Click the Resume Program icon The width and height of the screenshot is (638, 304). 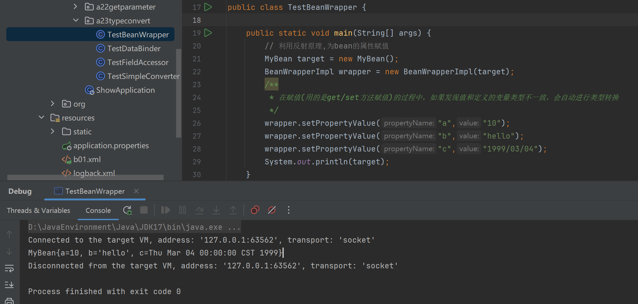tap(165, 210)
